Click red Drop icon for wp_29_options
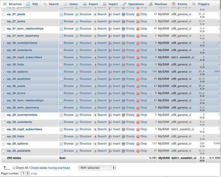This screenshot has width=221, height=177. point(138,144)
